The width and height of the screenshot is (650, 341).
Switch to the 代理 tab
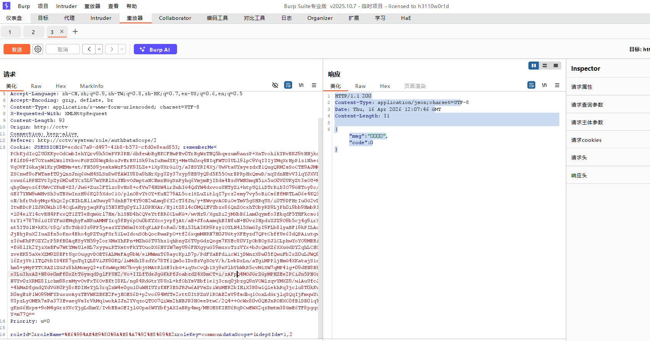pyautogui.click(x=69, y=18)
